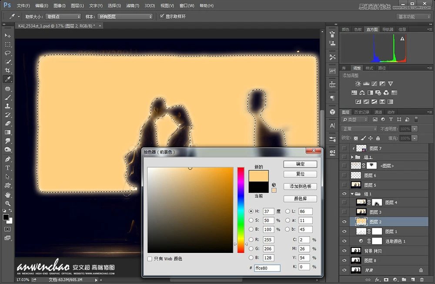The image size is (435, 284).
Task: Click the color field gradient square
Action: click(191, 210)
